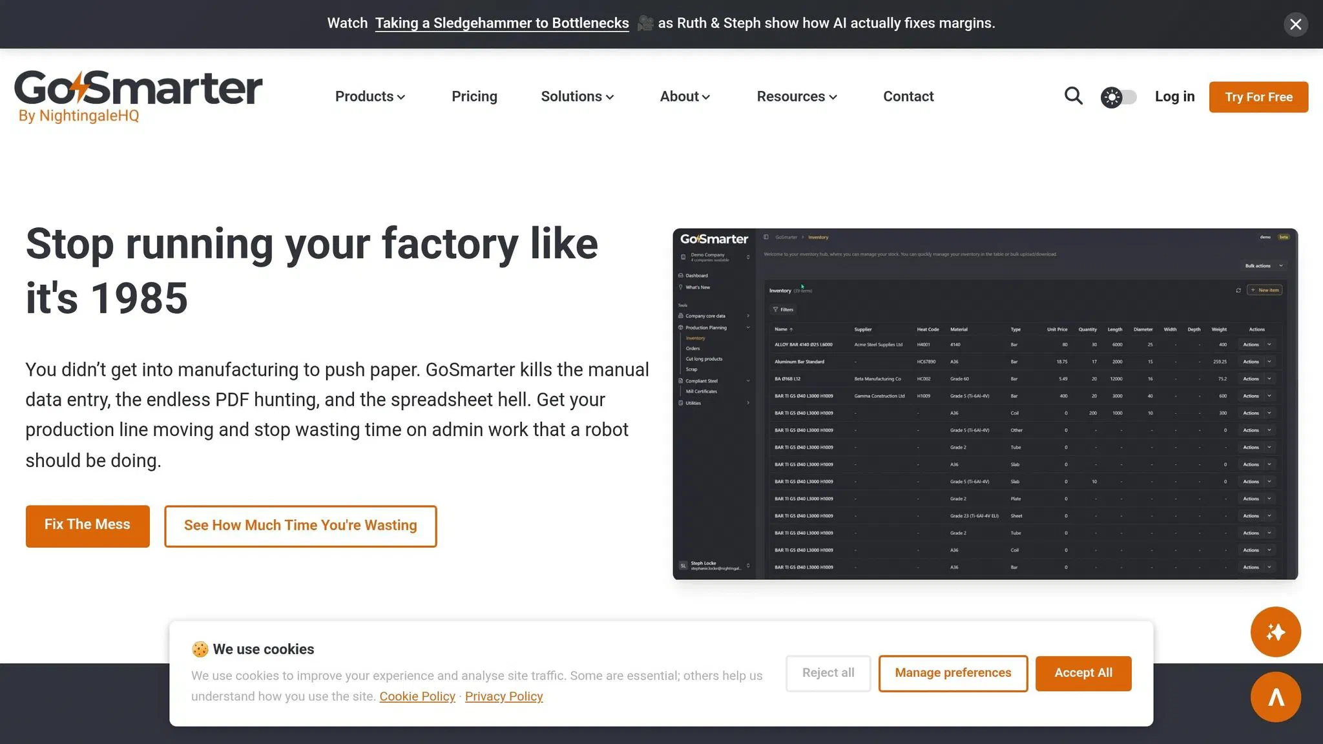Open the Cookie Policy link
Image resolution: width=1323 pixels, height=744 pixels.
click(x=417, y=696)
